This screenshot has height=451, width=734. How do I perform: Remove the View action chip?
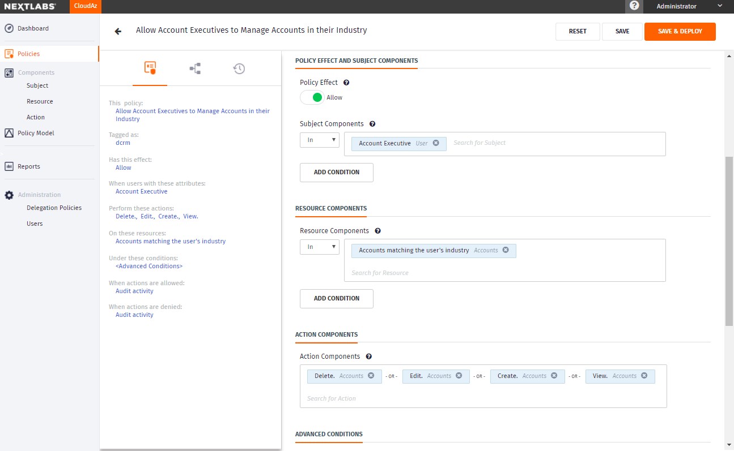[644, 376]
